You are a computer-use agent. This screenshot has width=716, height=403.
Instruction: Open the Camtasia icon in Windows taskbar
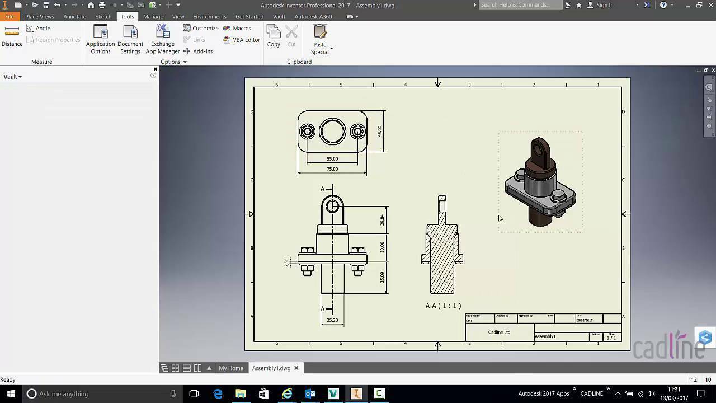coord(380,393)
